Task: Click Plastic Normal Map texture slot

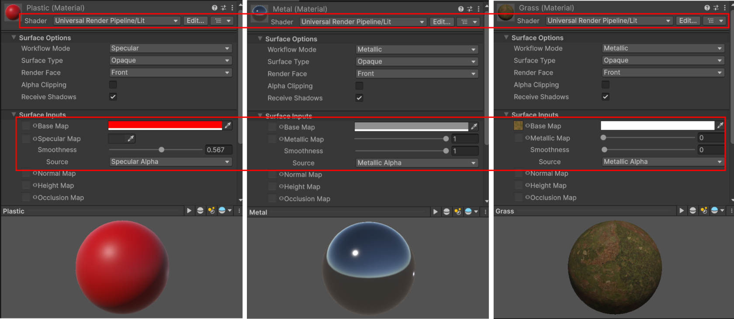Action: point(26,173)
